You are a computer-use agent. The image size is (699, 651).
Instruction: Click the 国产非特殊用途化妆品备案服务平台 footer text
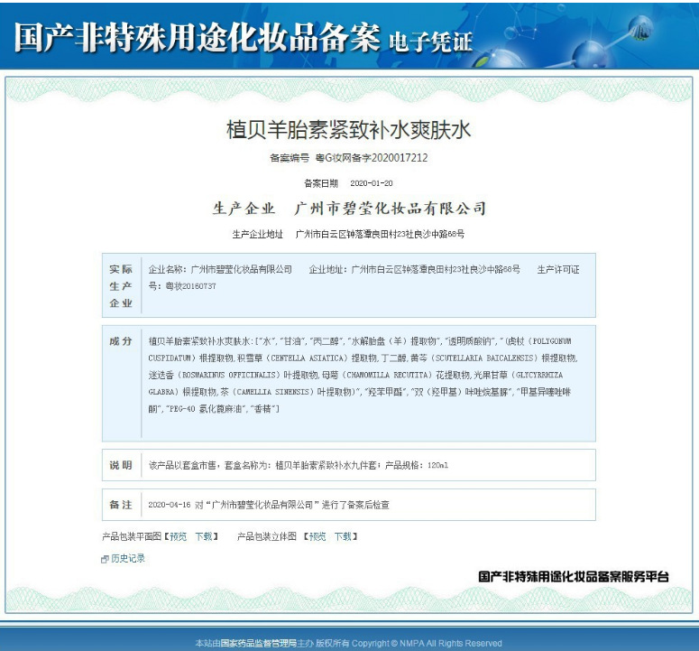click(x=574, y=576)
